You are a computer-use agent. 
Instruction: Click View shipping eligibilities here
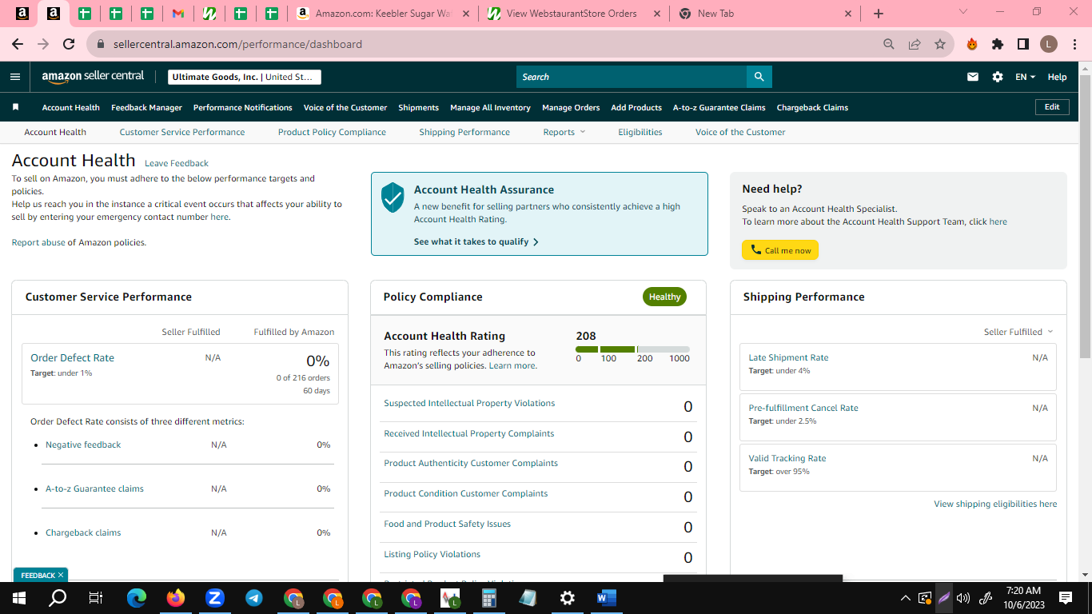(x=995, y=504)
